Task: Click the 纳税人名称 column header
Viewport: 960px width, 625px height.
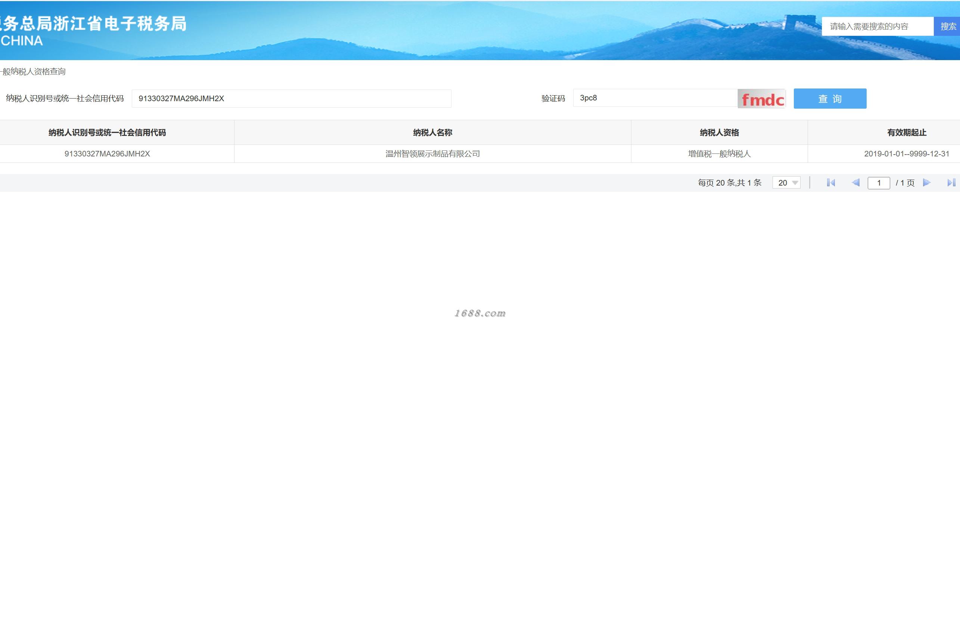Action: 432,132
